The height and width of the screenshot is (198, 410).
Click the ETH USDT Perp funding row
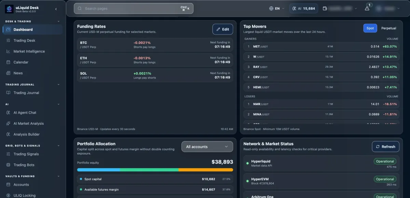(x=155, y=60)
